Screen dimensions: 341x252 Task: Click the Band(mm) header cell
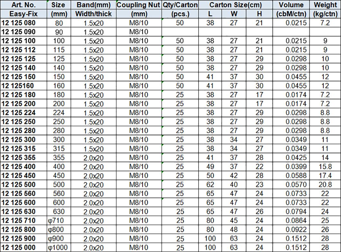(93, 5)
